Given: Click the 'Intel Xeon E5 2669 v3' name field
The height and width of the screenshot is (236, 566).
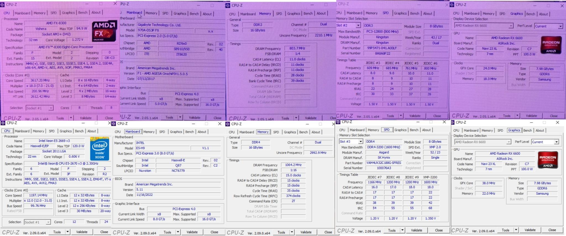Looking at the screenshot, I should point(54,141).
